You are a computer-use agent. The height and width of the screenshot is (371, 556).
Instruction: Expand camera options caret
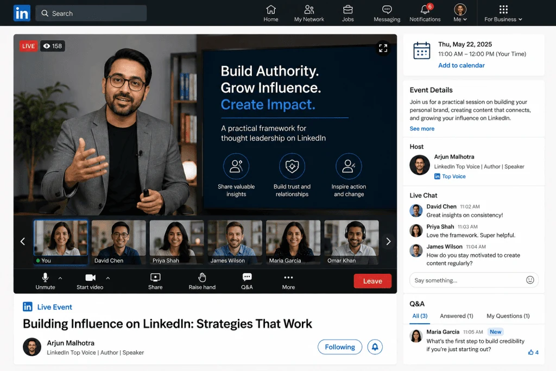(x=108, y=279)
